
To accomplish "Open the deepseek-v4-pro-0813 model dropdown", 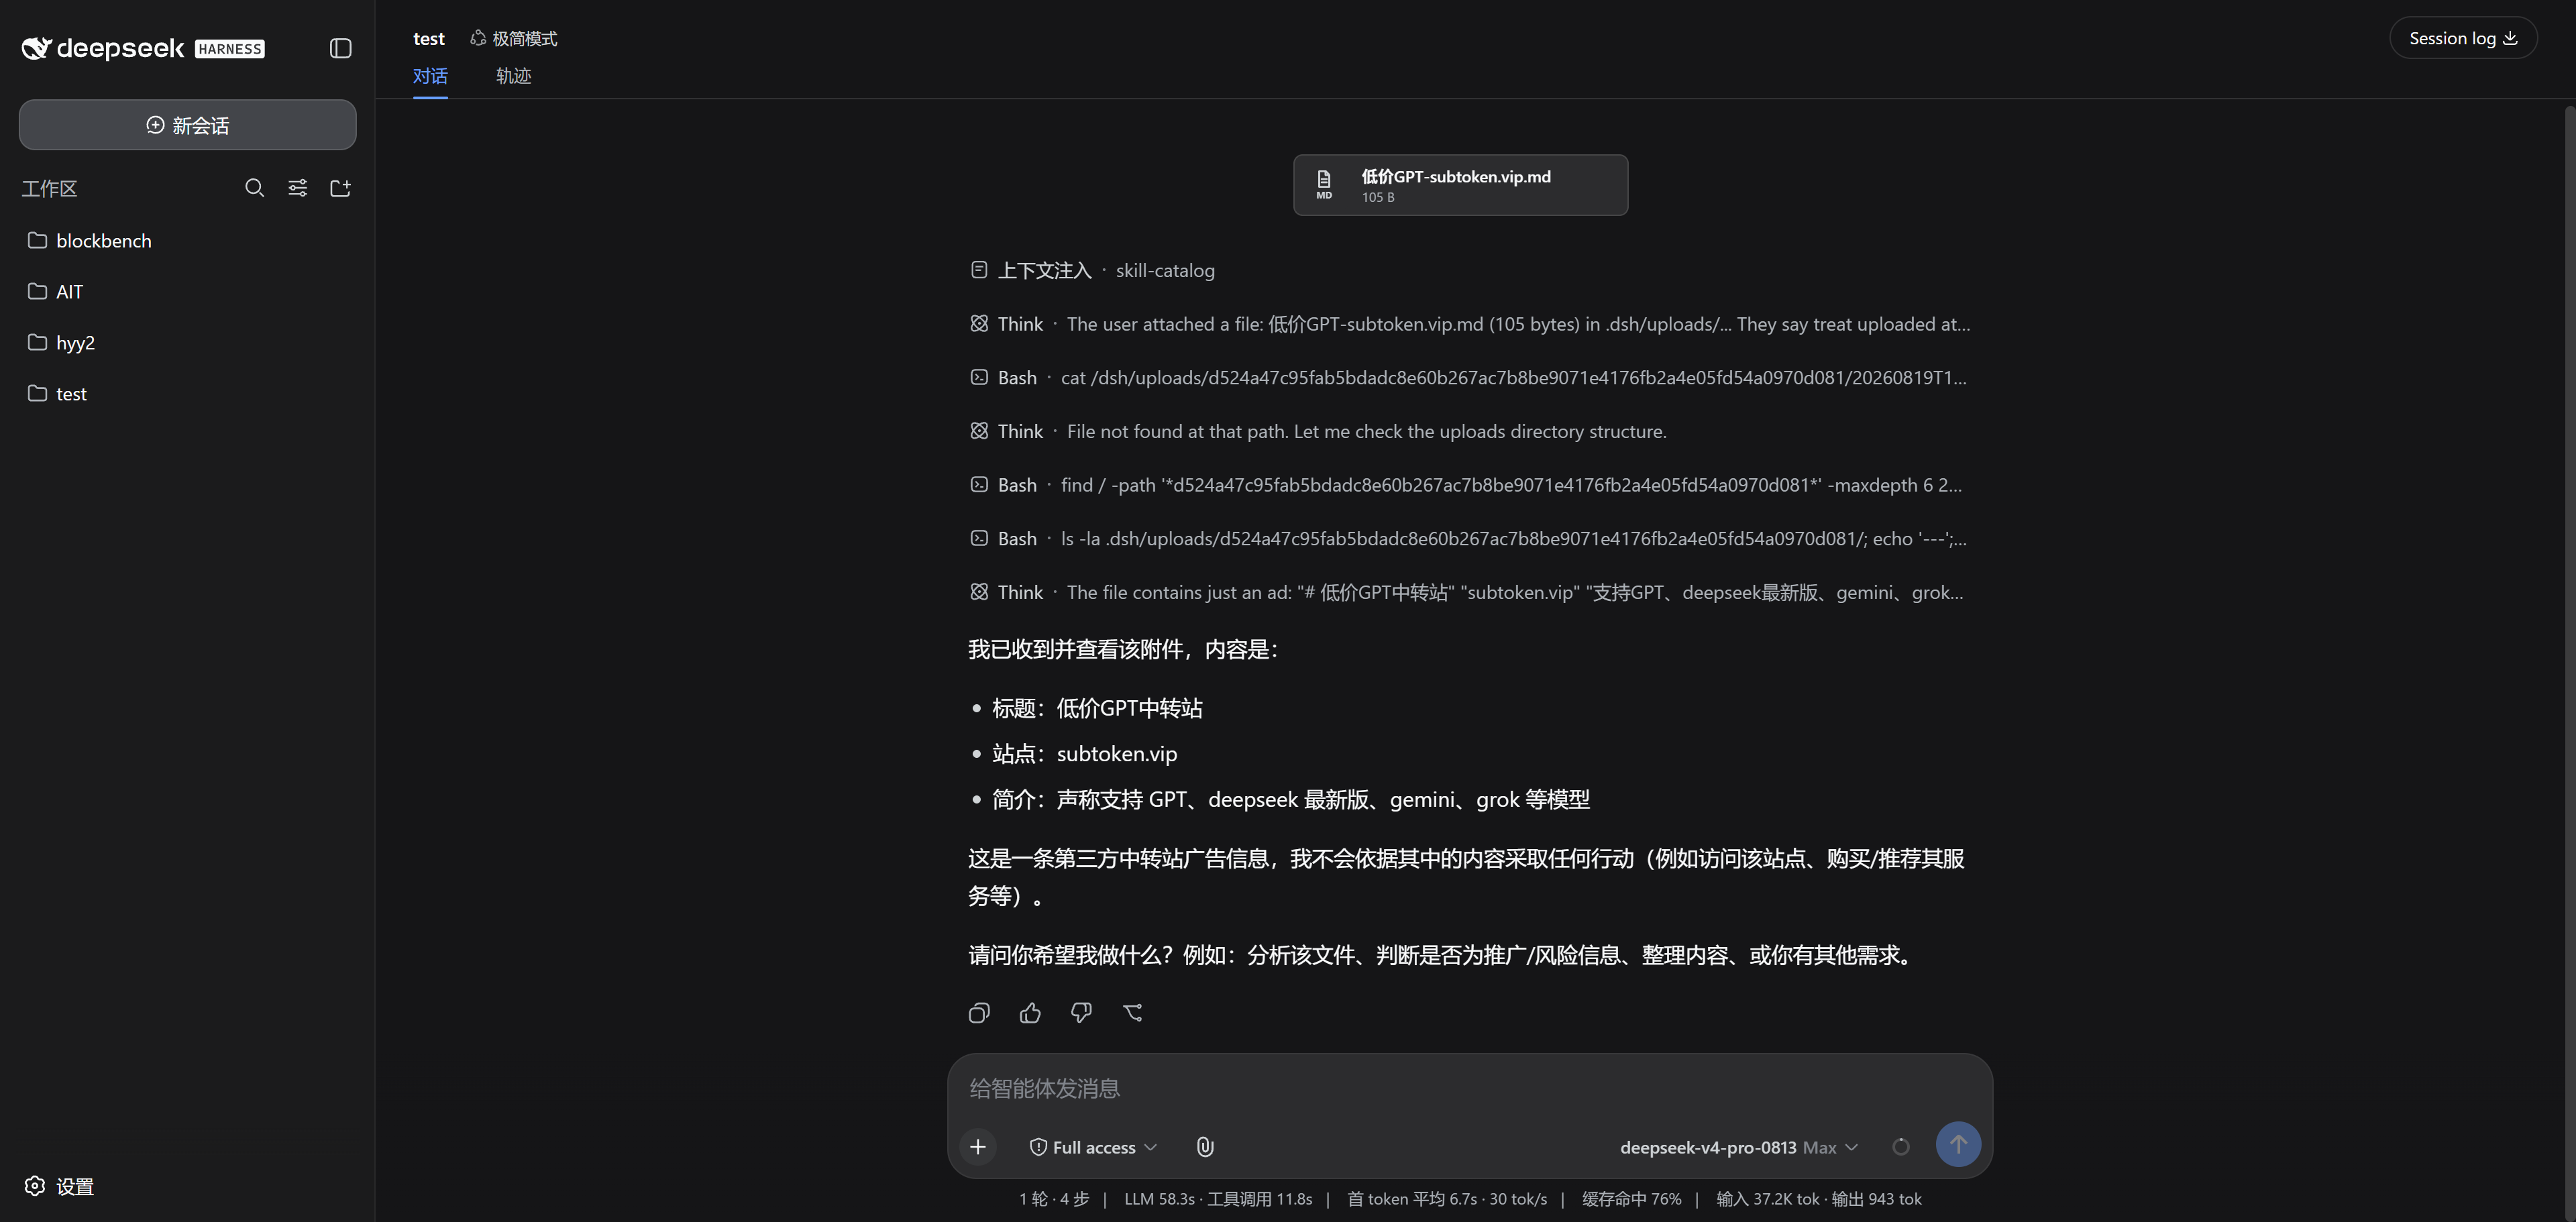I will pos(1739,1147).
